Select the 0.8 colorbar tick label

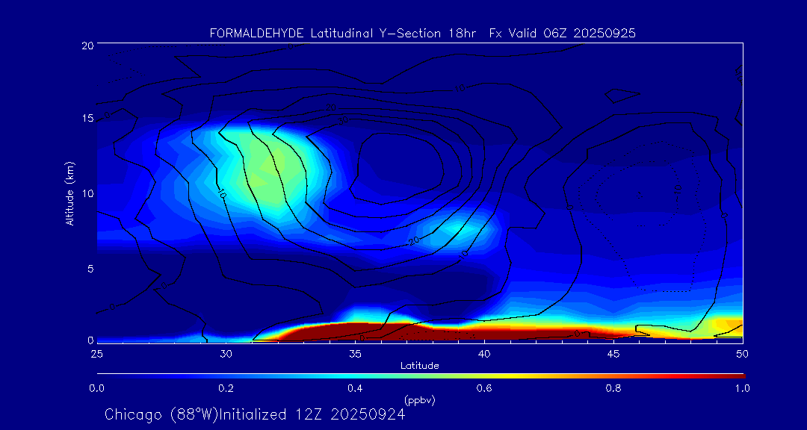pyautogui.click(x=614, y=388)
